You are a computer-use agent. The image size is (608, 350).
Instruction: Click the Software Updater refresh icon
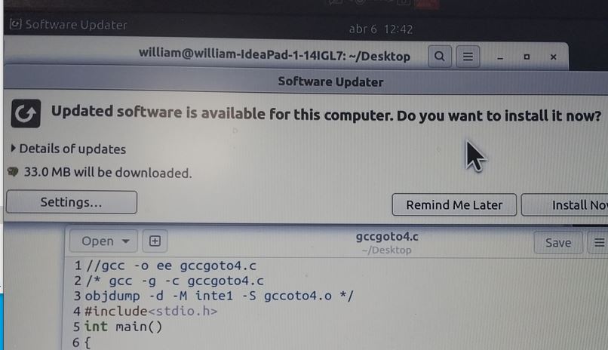[x=26, y=114]
